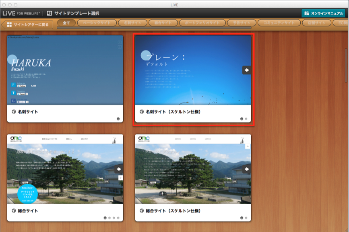Click the globe icon beside 総合サイト
Screen dimensions: 349x232
click(14, 211)
